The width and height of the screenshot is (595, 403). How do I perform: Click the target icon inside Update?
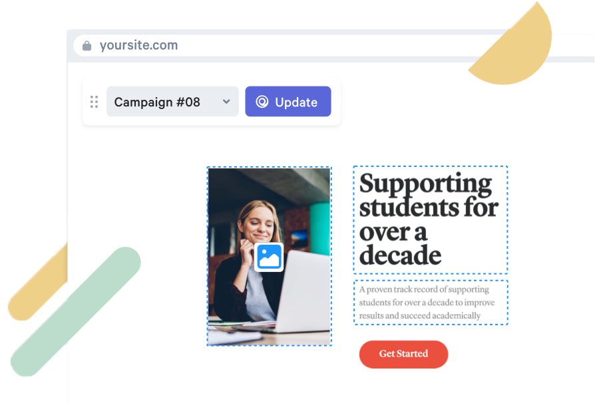pos(262,102)
